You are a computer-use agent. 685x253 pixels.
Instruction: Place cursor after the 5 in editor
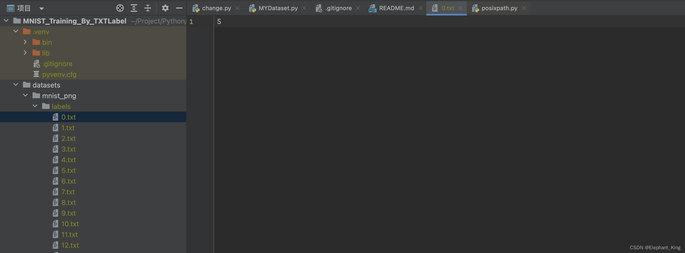(222, 22)
